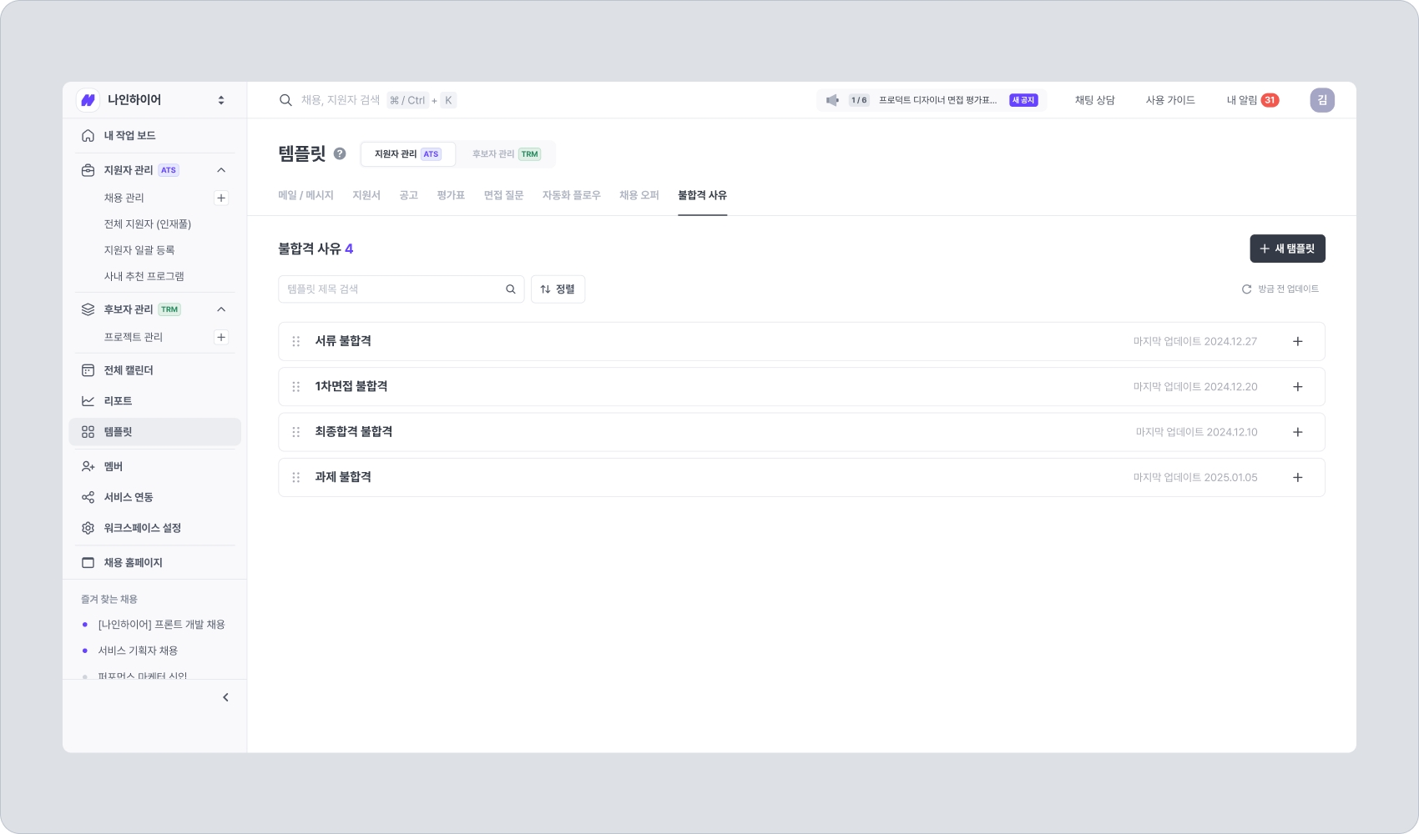This screenshot has height=834, width=1419.
Task: Grab the drag handle of 과제 불합격
Action: point(295,478)
